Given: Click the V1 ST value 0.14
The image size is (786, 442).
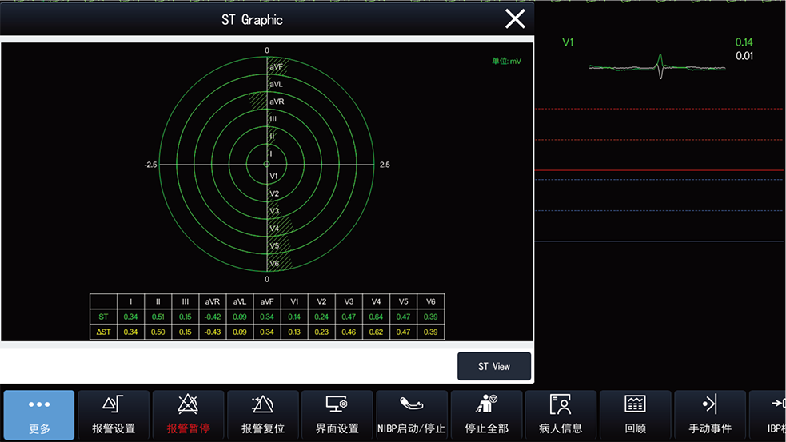Looking at the screenshot, I should tap(744, 42).
